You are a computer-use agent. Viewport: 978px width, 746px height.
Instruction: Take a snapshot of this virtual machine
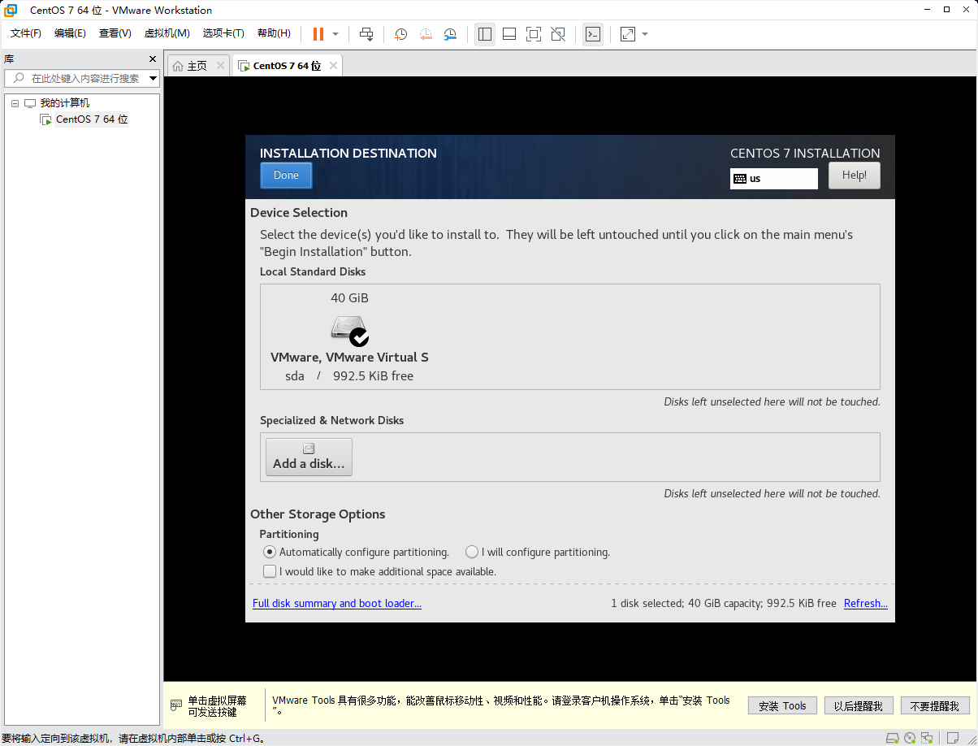(400, 34)
